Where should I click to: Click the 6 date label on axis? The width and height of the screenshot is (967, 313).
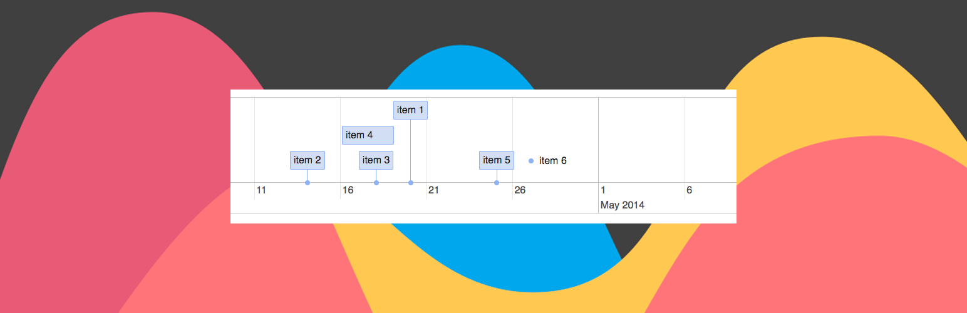689,190
